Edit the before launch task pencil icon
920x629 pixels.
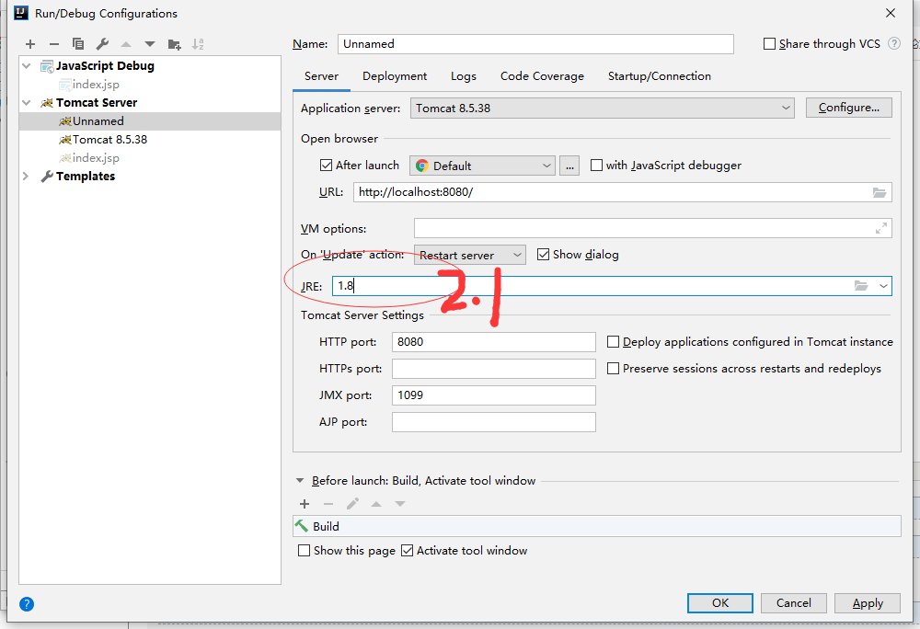[352, 504]
